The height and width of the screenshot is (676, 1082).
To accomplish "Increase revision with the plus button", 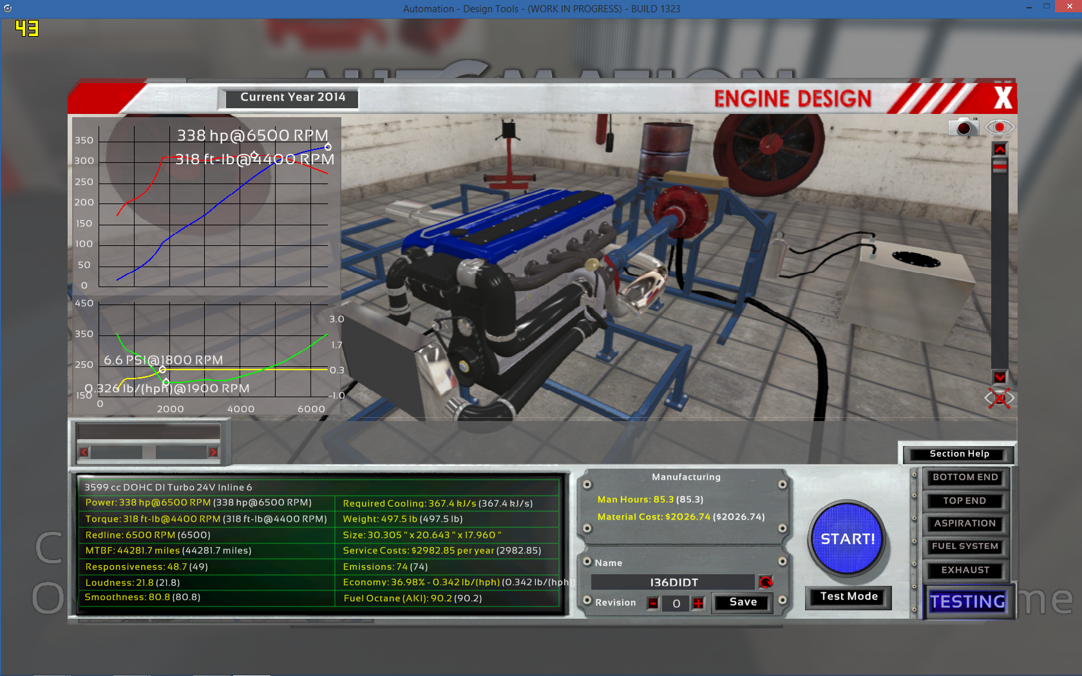I will pyautogui.click(x=698, y=603).
